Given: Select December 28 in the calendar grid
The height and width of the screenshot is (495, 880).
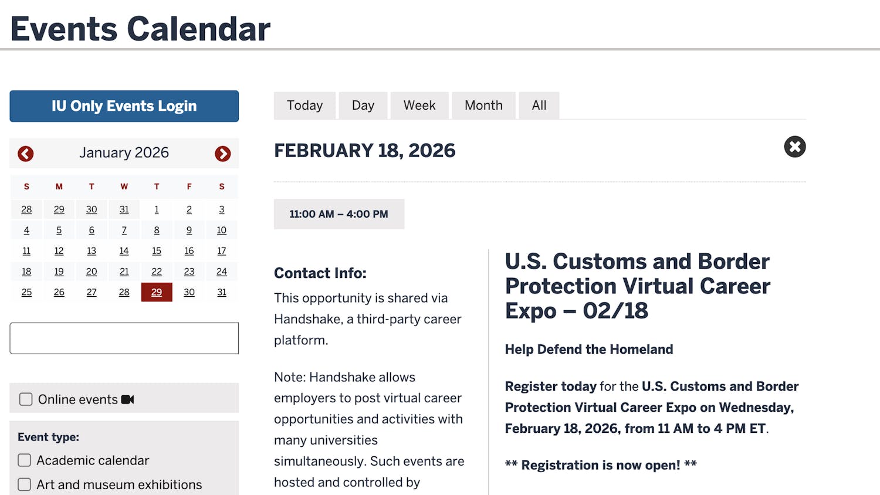Looking at the screenshot, I should click(x=26, y=209).
